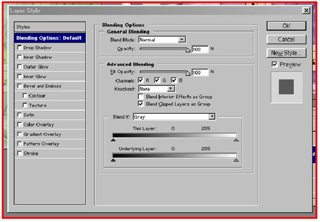The height and width of the screenshot is (222, 320).
Task: Click the Fill Opacity slider handle
Action: point(188,73)
